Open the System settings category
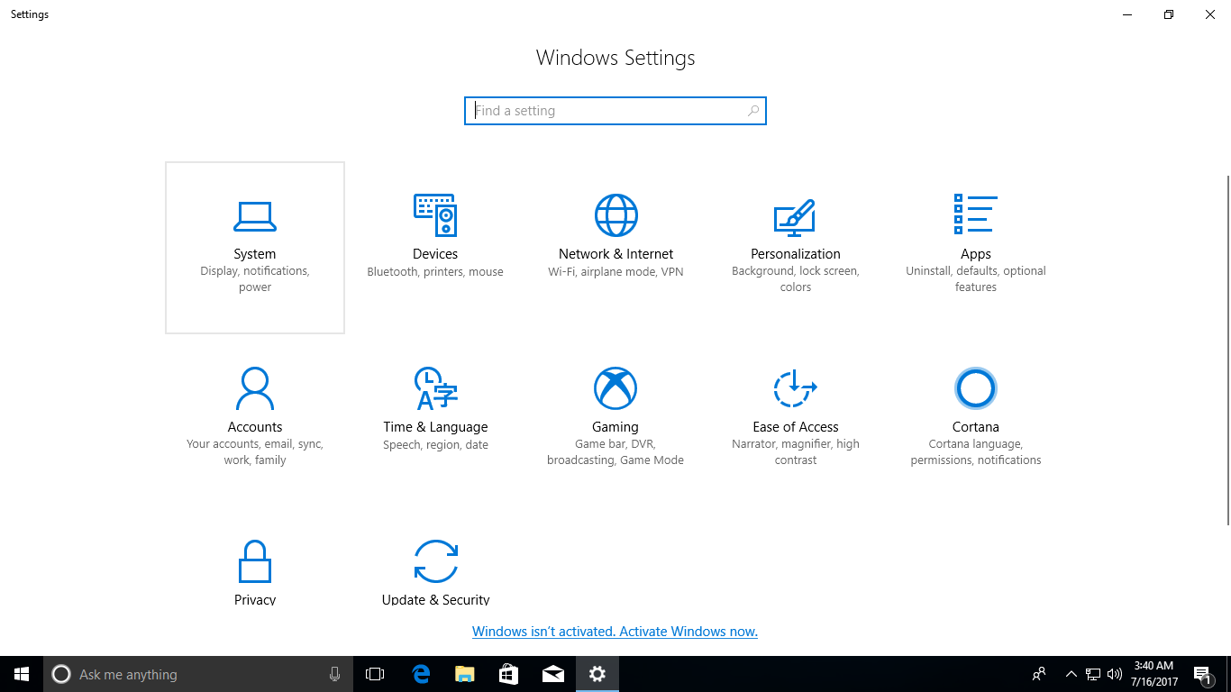Viewport: 1231px width, 692px height. pyautogui.click(x=255, y=248)
